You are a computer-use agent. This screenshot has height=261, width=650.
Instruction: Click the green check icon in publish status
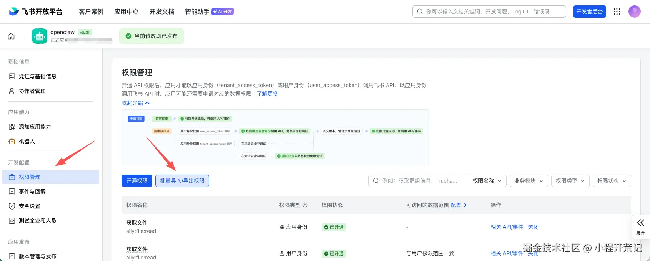pos(128,36)
